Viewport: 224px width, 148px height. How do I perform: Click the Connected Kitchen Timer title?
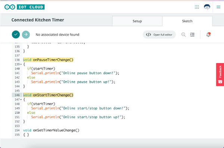point(38,20)
